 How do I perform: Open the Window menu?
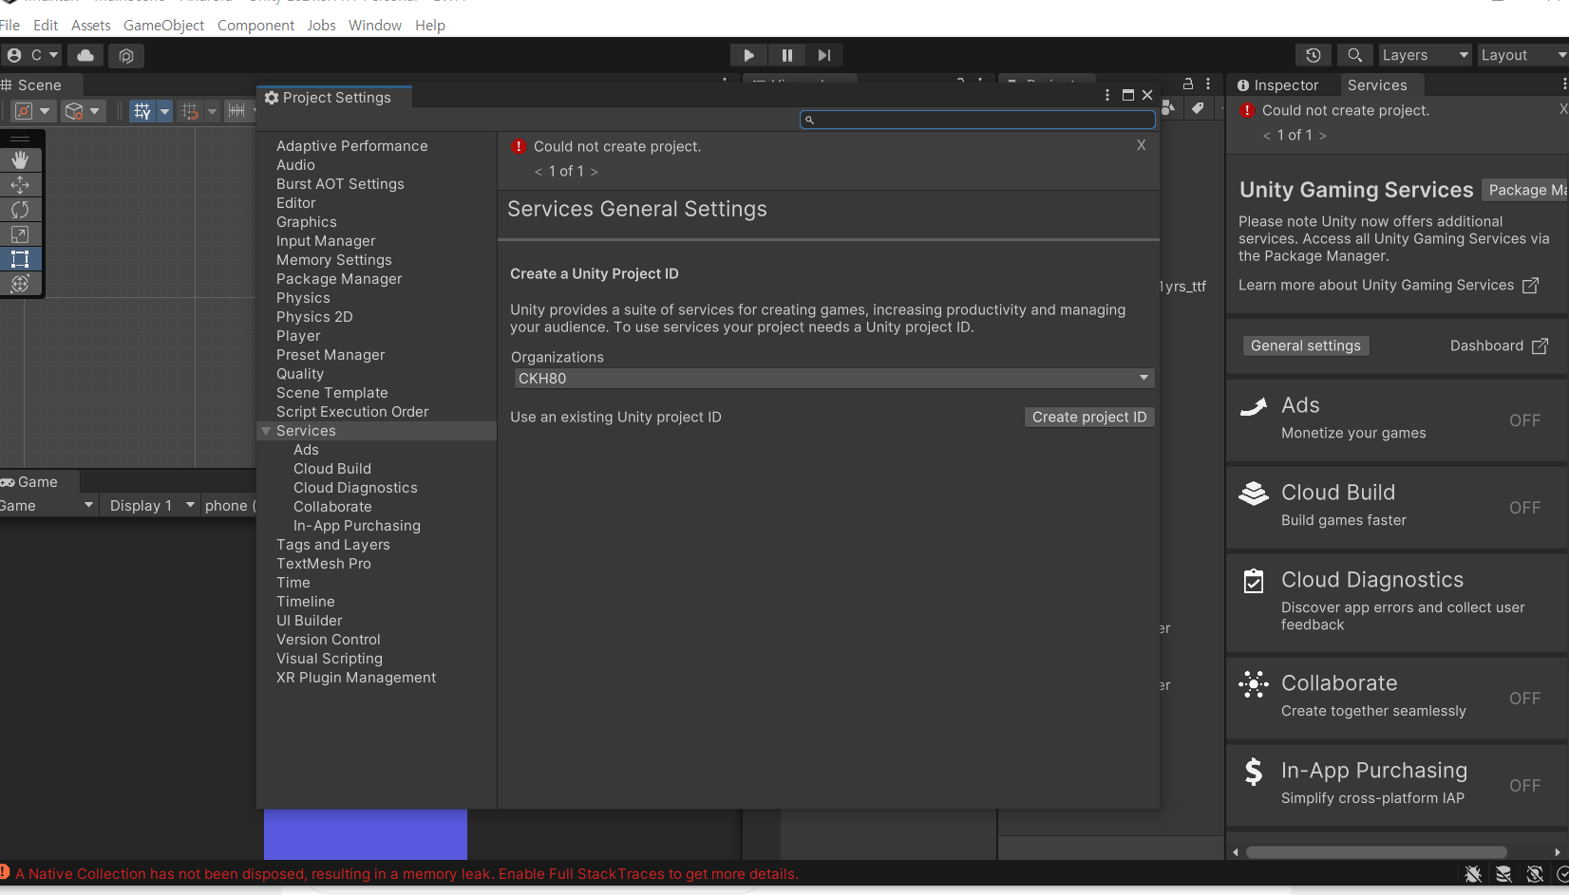coord(375,26)
